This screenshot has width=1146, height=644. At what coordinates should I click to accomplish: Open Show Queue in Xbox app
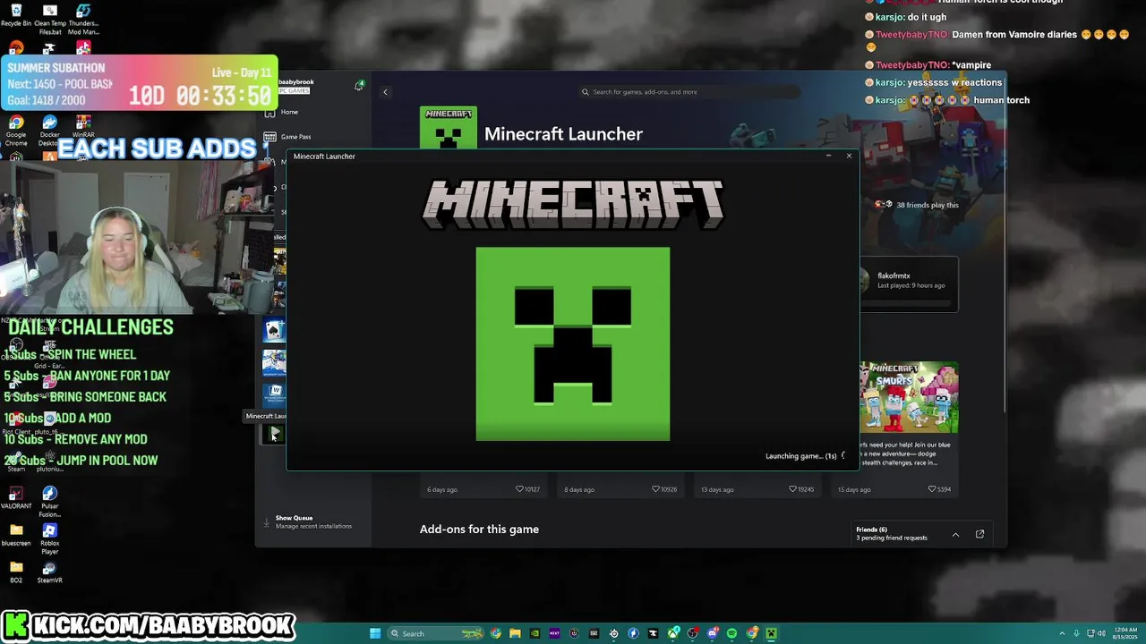[313, 521]
